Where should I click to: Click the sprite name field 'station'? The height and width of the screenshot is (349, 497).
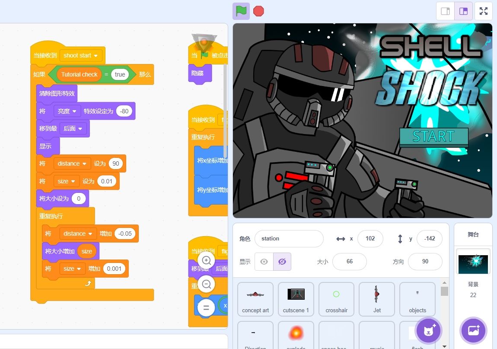click(x=289, y=239)
